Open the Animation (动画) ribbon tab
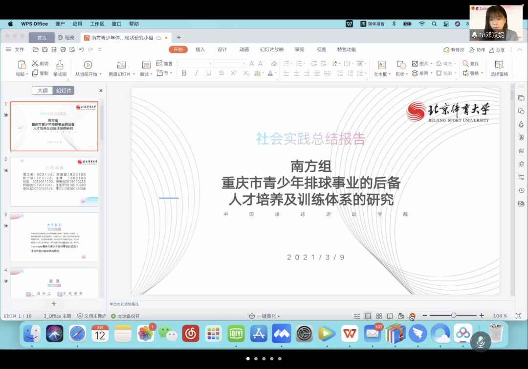Viewport: 528px width, 369px height. (x=244, y=49)
